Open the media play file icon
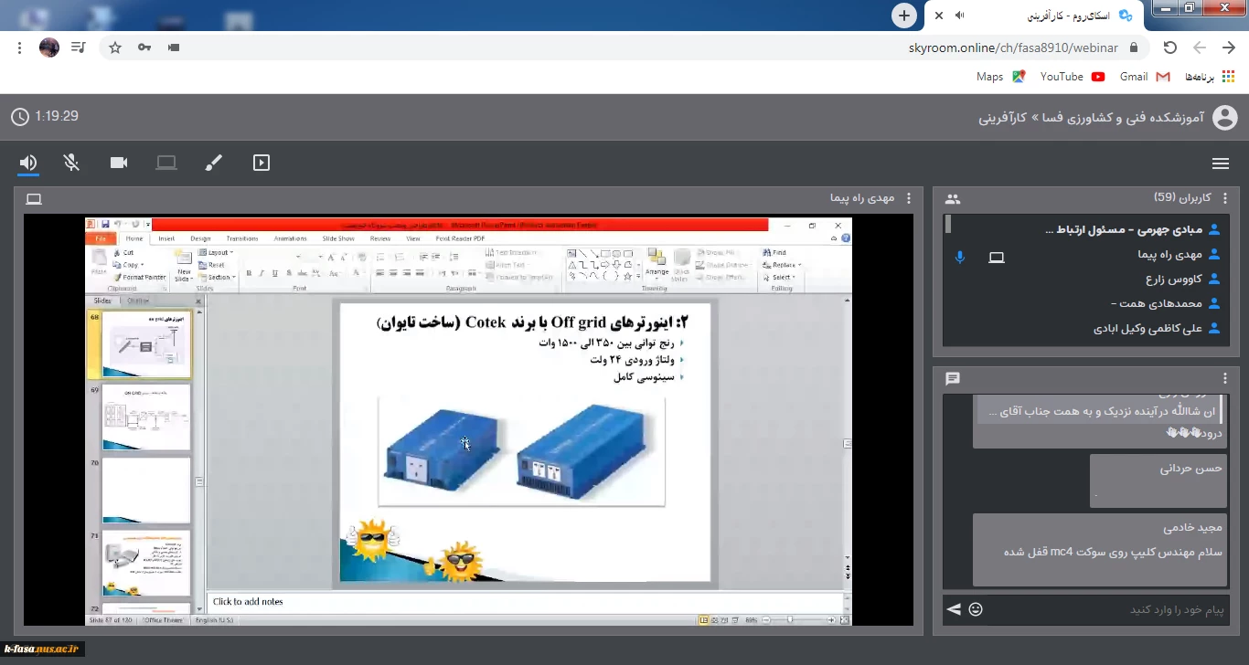The height and width of the screenshot is (665, 1249). pos(262,163)
